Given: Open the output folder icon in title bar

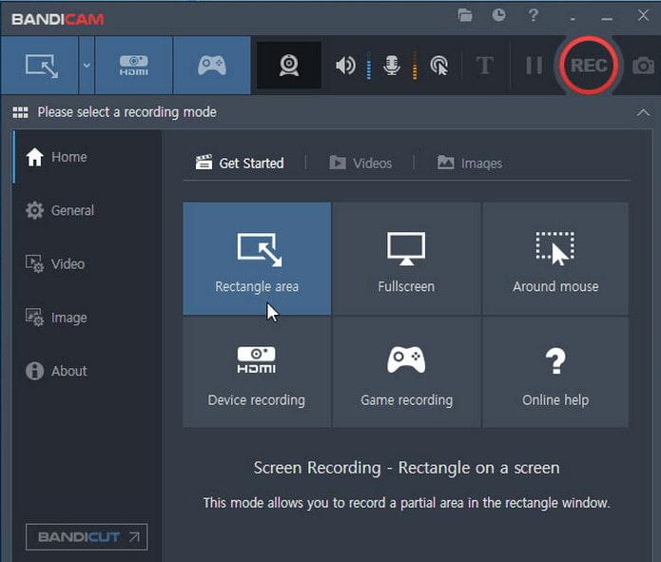Looking at the screenshot, I should 464,15.
